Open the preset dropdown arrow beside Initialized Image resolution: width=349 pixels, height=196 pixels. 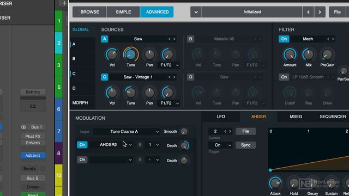click(196, 12)
